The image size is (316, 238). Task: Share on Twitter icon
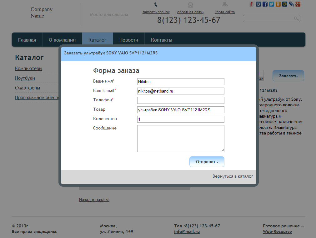[272, 4]
